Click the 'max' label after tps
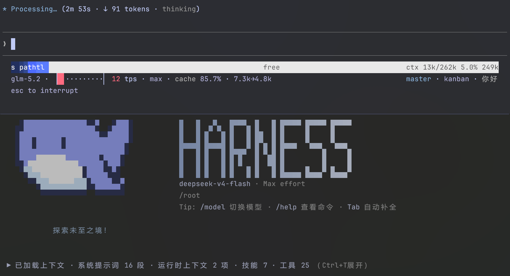Image resolution: width=510 pixels, height=276 pixels. 156,79
